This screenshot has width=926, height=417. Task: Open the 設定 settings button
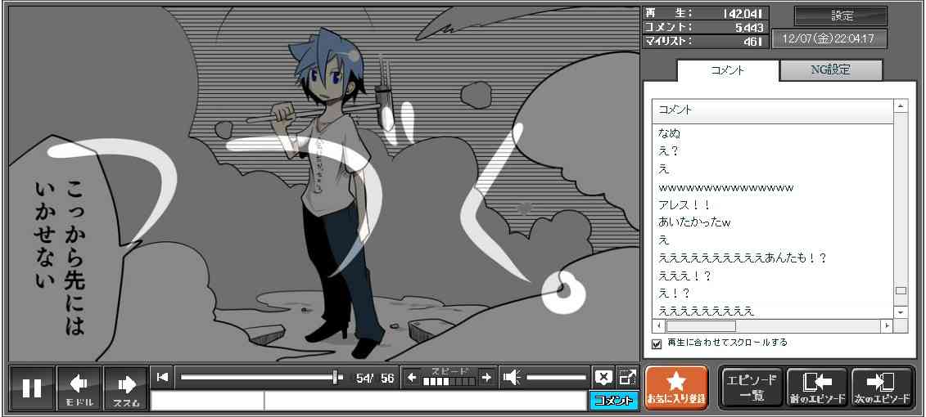(x=841, y=16)
